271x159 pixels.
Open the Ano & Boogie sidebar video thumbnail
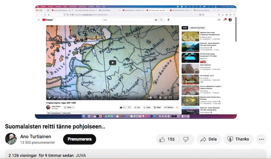coord(190,79)
